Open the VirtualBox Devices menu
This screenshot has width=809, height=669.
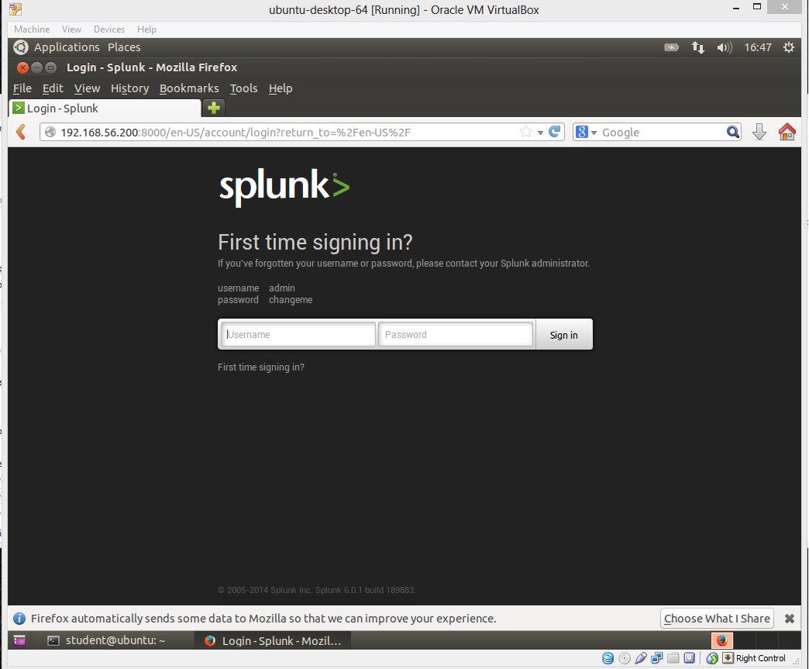pos(108,29)
